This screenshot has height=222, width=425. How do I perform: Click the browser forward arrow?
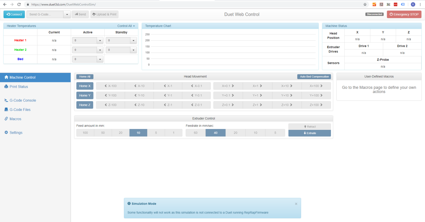pos(12,5)
